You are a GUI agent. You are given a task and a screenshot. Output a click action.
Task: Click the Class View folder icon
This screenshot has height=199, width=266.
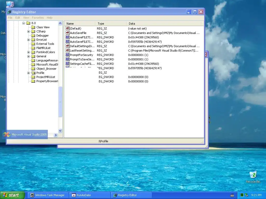[x=33, y=27]
